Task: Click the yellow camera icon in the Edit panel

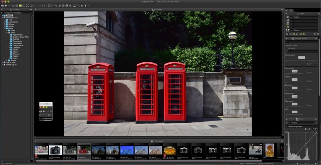Action: click(288, 27)
